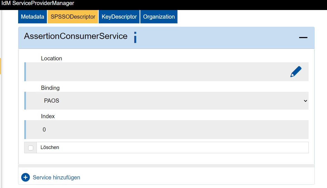Click the pencil icon to edit Location
The image size is (327, 188).
296,71
